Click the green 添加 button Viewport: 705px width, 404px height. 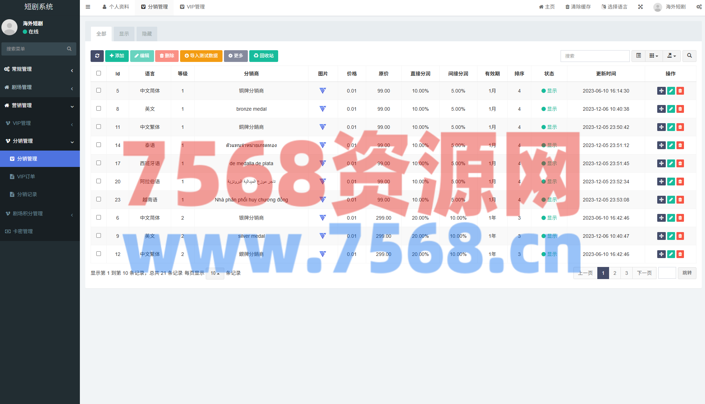point(117,56)
